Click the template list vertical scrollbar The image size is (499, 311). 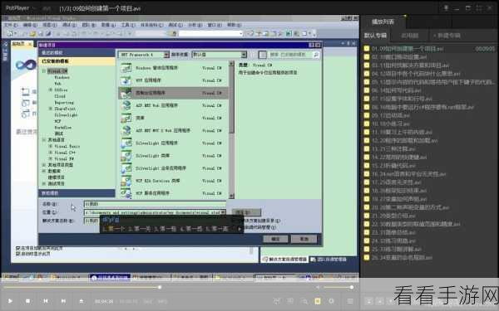[x=232, y=130]
